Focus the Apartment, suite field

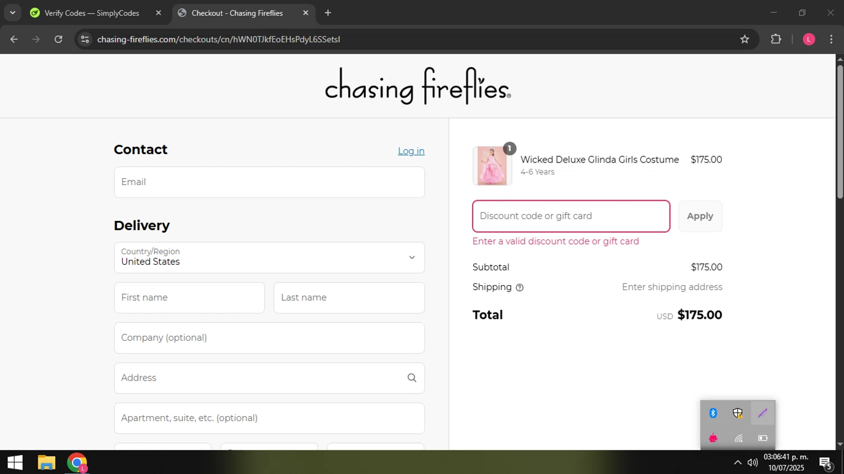pyautogui.click(x=269, y=418)
